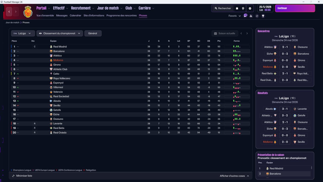Click the player search scouting icon

pos(251,16)
